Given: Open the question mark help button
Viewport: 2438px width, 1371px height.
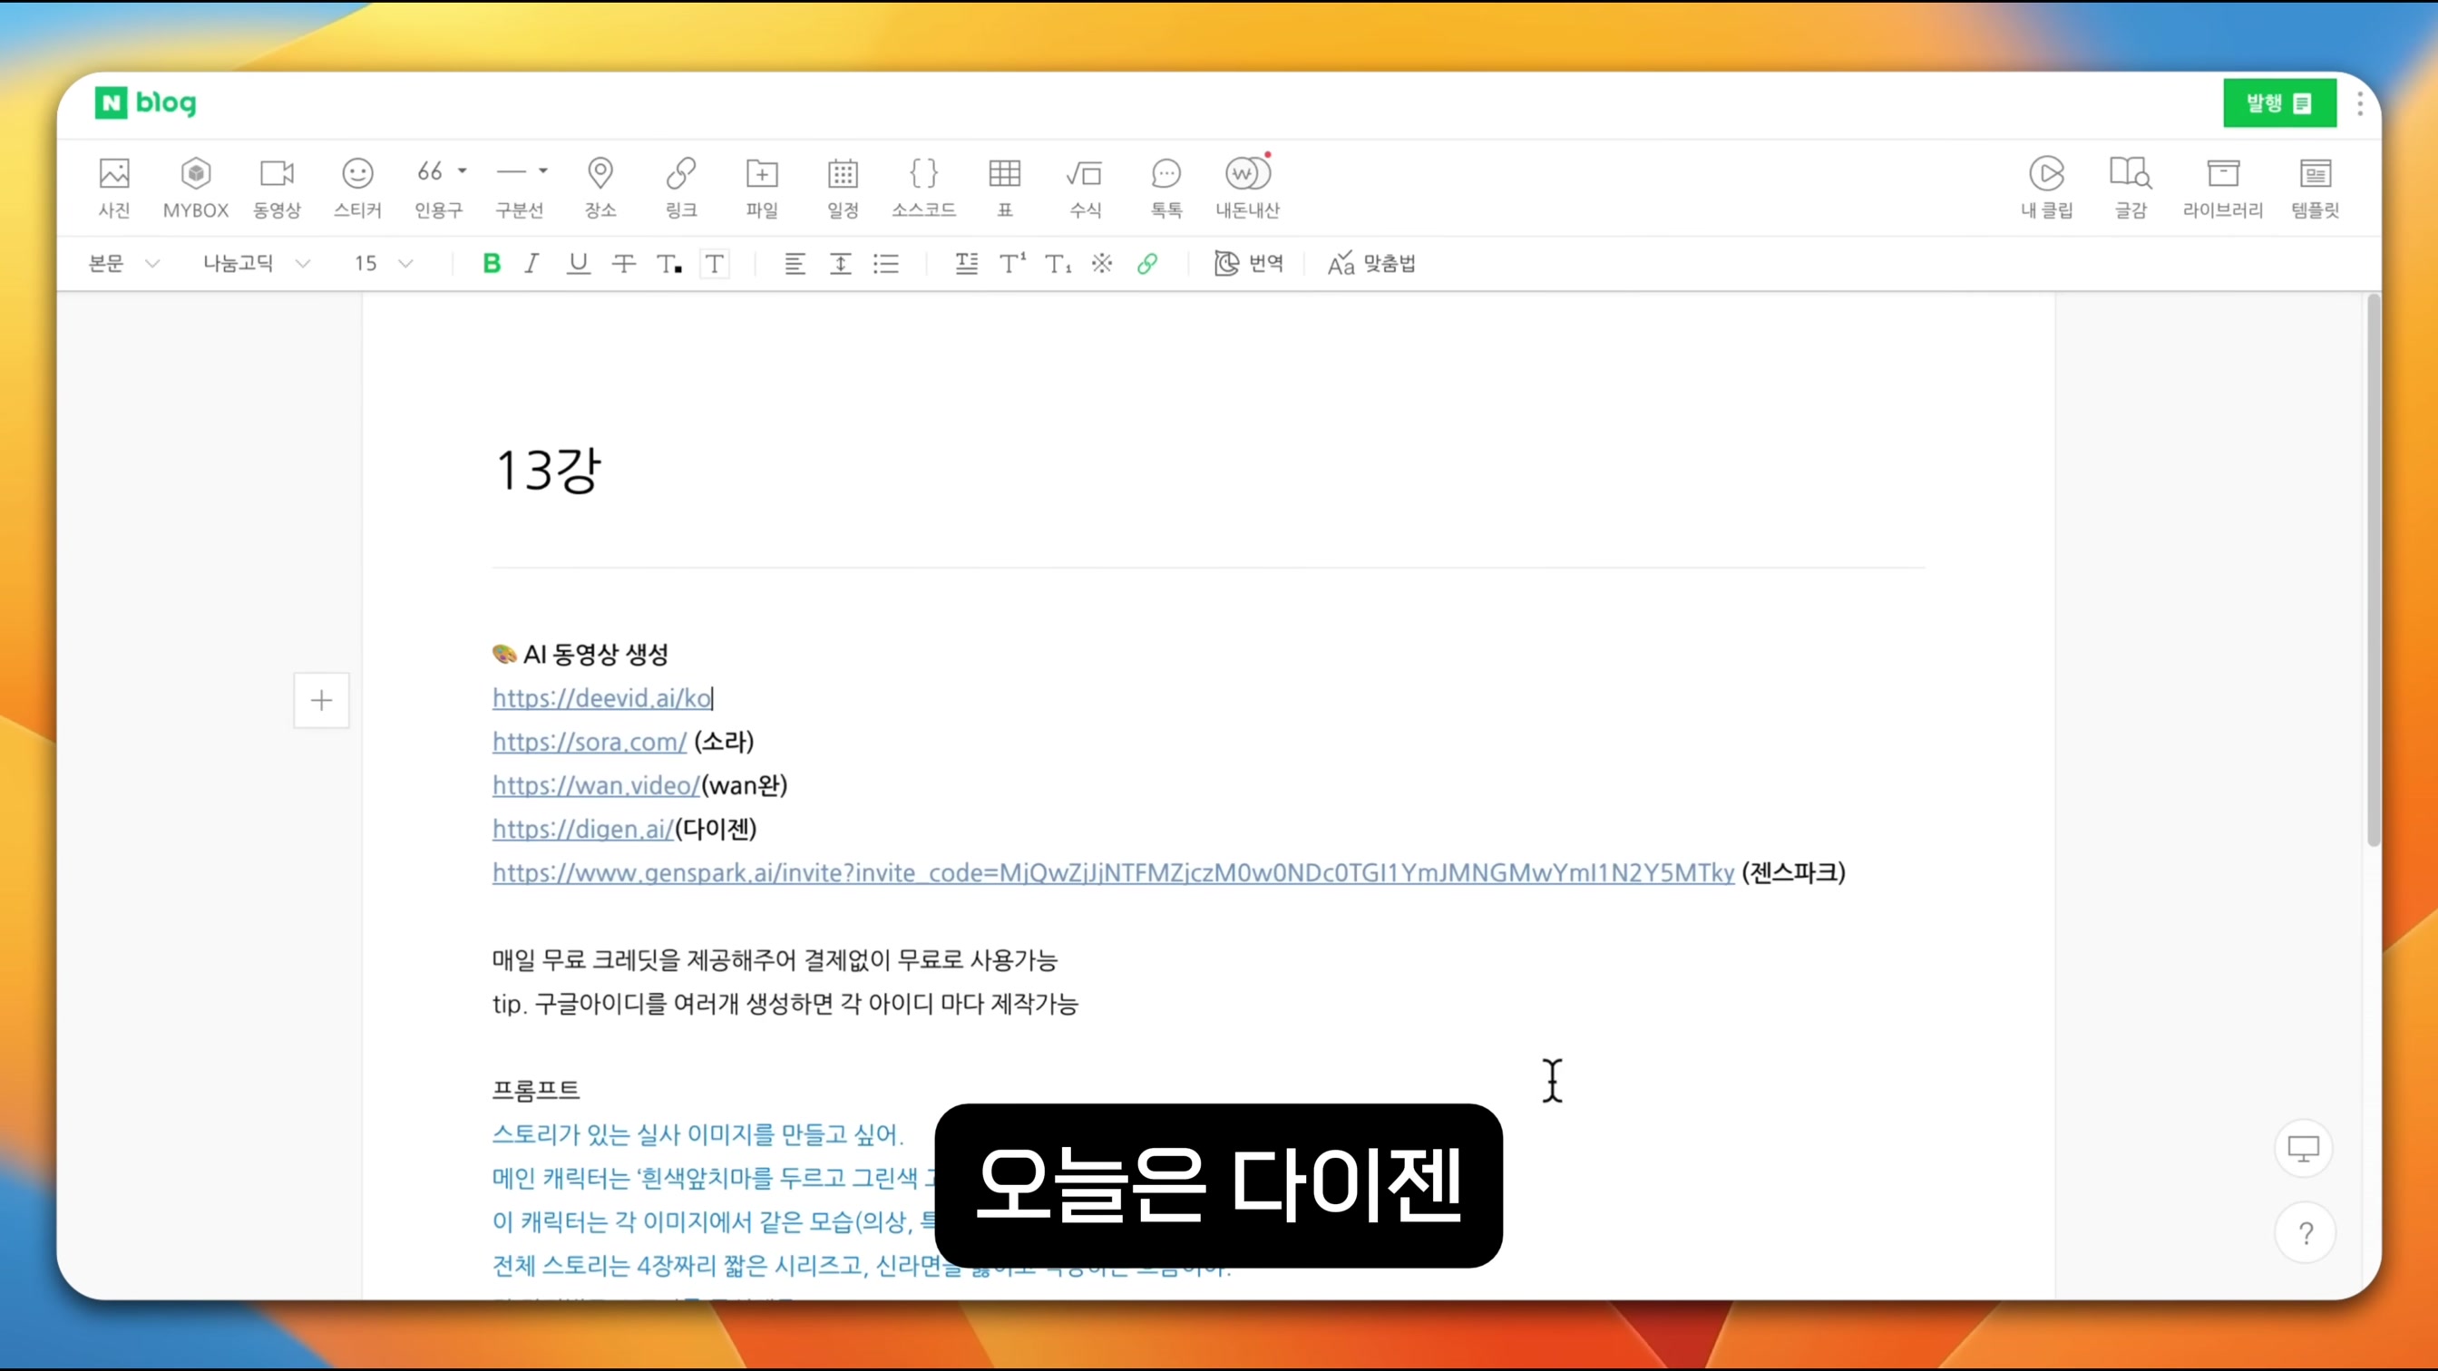Looking at the screenshot, I should [x=2306, y=1233].
